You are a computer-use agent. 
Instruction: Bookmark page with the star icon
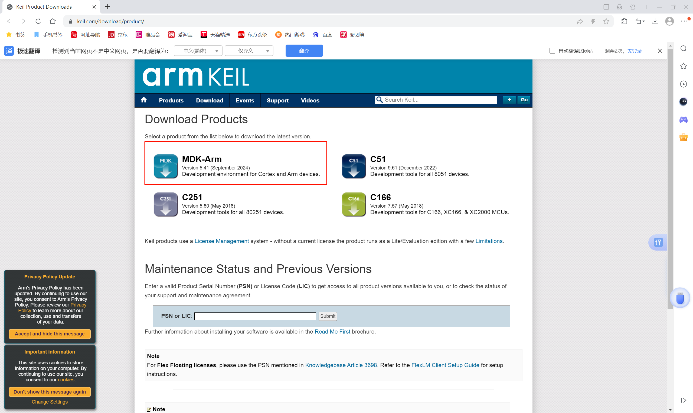[x=606, y=21]
